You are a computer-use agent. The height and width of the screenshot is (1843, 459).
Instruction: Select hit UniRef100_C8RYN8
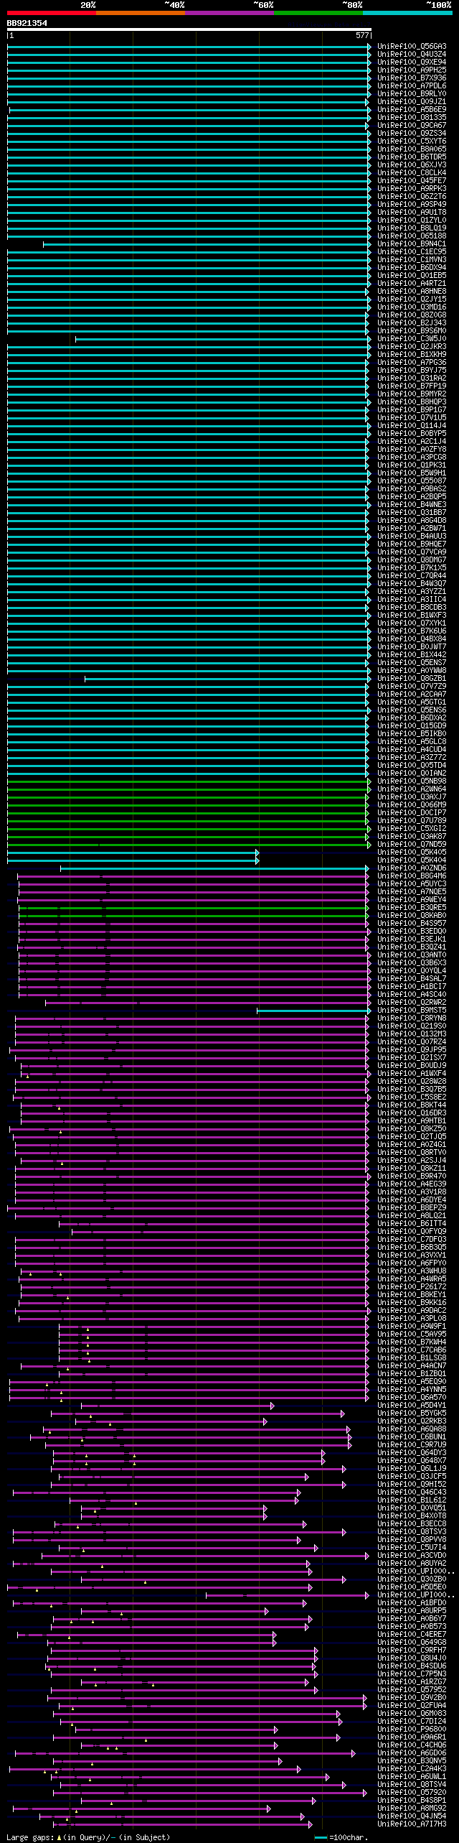click(412, 1018)
